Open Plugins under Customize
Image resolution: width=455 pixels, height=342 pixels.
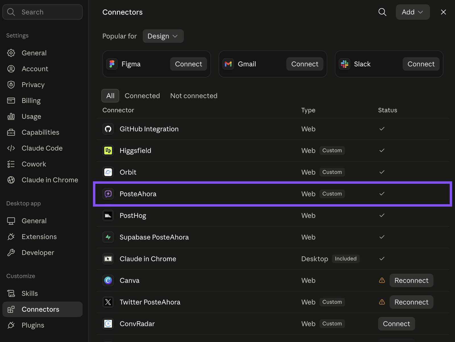coord(42,325)
